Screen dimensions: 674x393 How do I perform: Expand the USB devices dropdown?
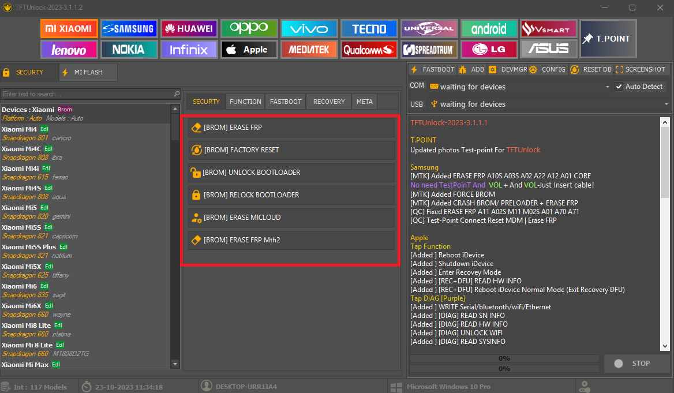coord(666,104)
